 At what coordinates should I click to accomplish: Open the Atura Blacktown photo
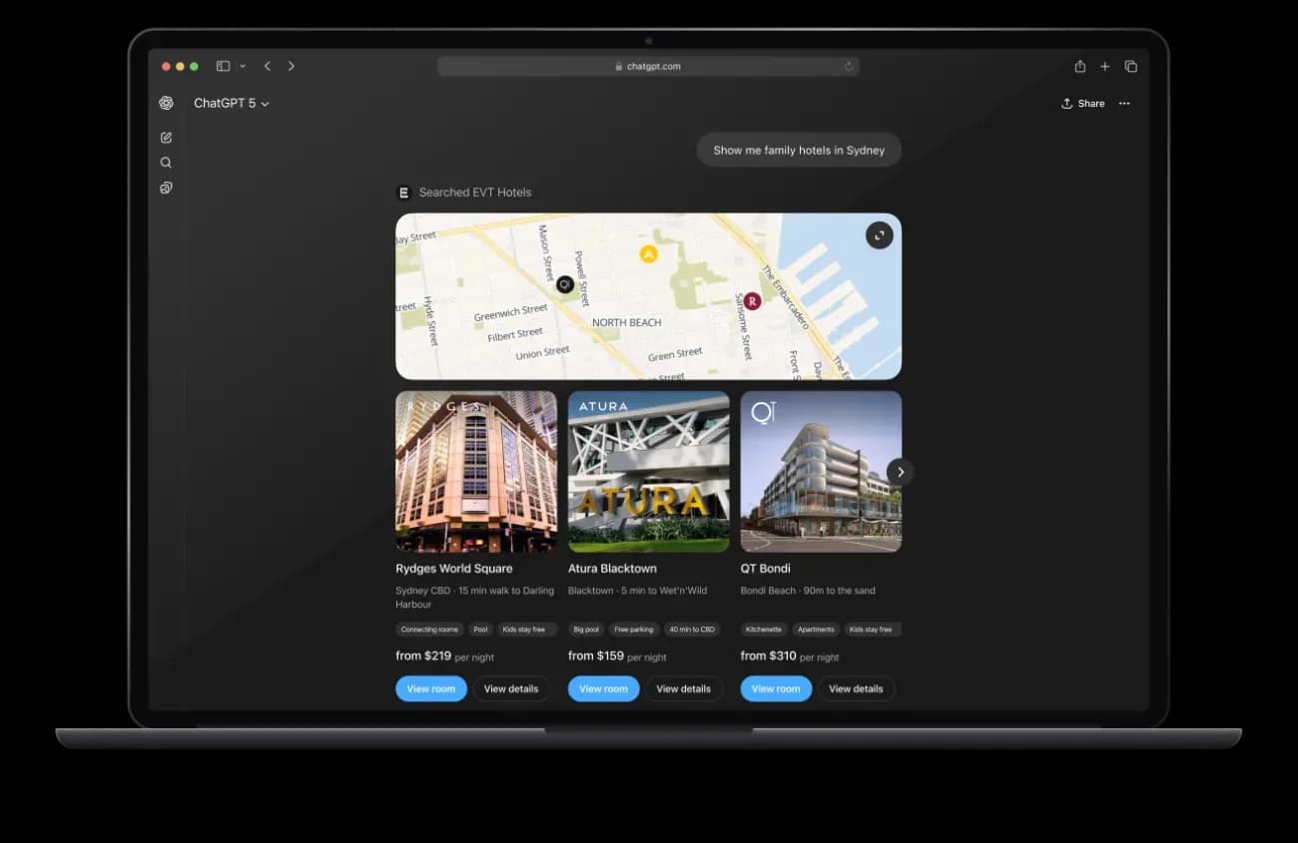[649, 471]
